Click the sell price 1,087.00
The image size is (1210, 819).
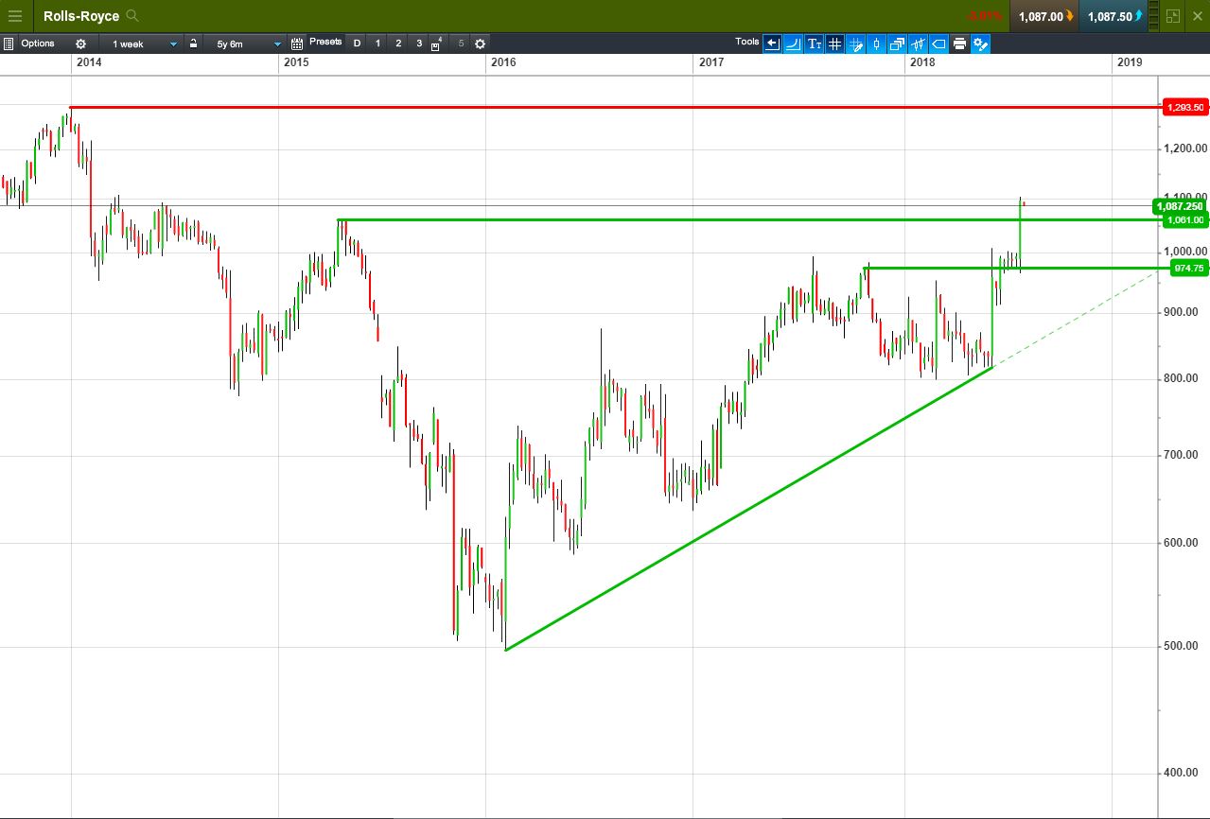pos(1044,16)
